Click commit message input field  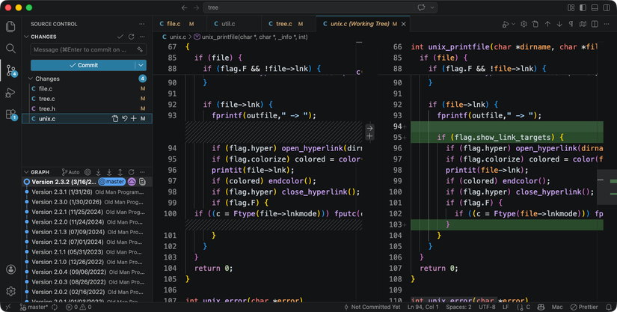click(x=88, y=49)
